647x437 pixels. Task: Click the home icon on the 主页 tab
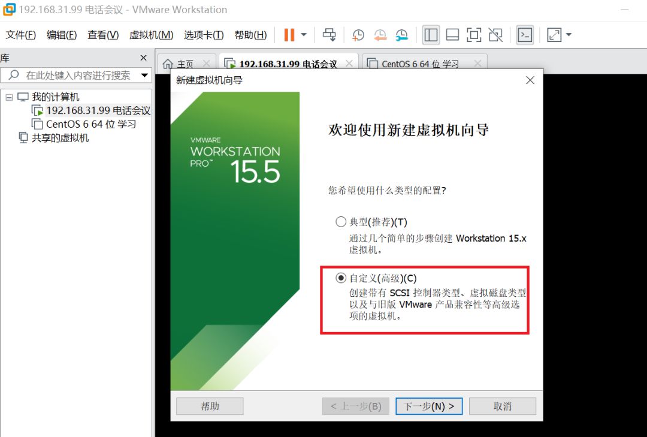pyautogui.click(x=168, y=64)
